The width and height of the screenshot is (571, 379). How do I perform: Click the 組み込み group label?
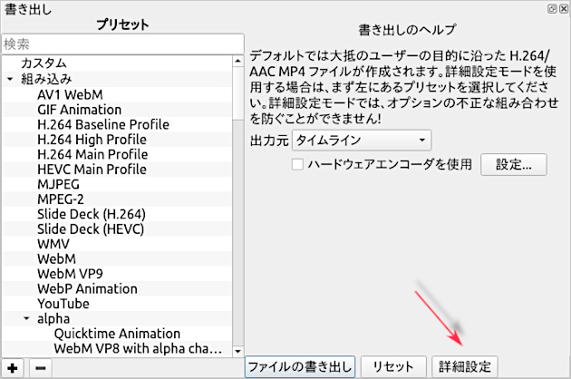pyautogui.click(x=46, y=79)
